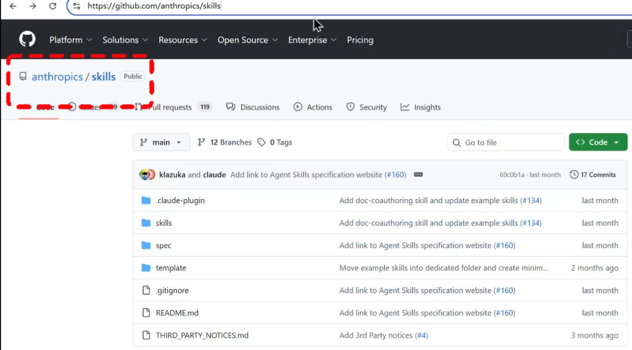632x350 pixels.
Task: Open the skills repository name link
Action: click(x=103, y=77)
